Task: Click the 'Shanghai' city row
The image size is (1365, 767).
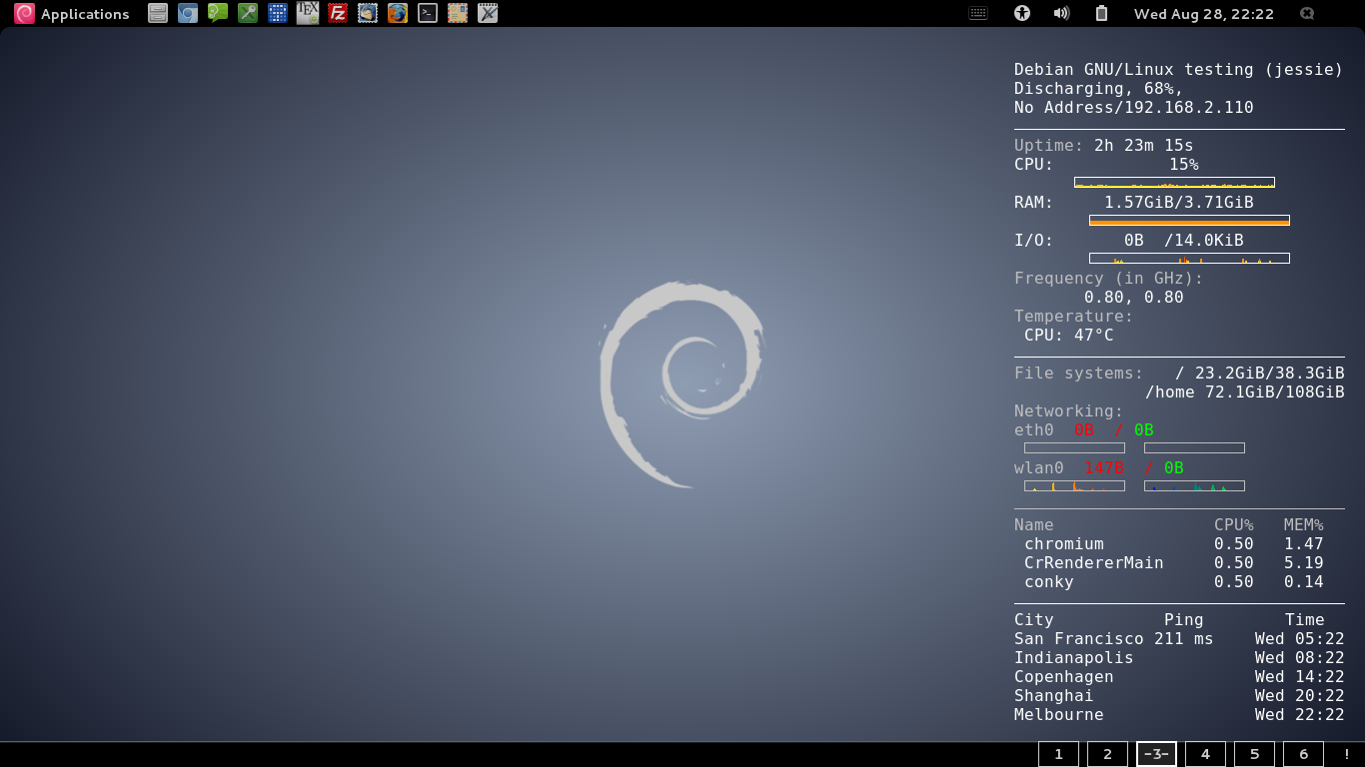Action: (x=1179, y=696)
